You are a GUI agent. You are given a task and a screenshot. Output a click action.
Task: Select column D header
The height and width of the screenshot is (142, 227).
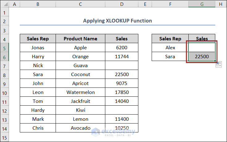122,4
